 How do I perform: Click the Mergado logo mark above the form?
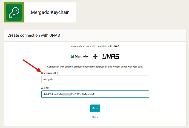point(72,56)
